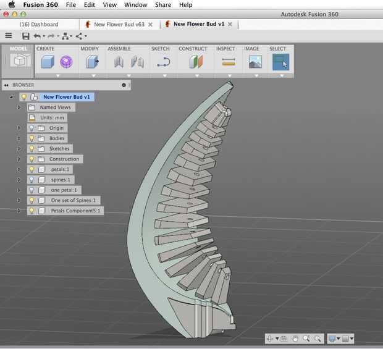Screen dimensions: 383x349
Task: Open the Apple menu
Action: click(12, 4)
